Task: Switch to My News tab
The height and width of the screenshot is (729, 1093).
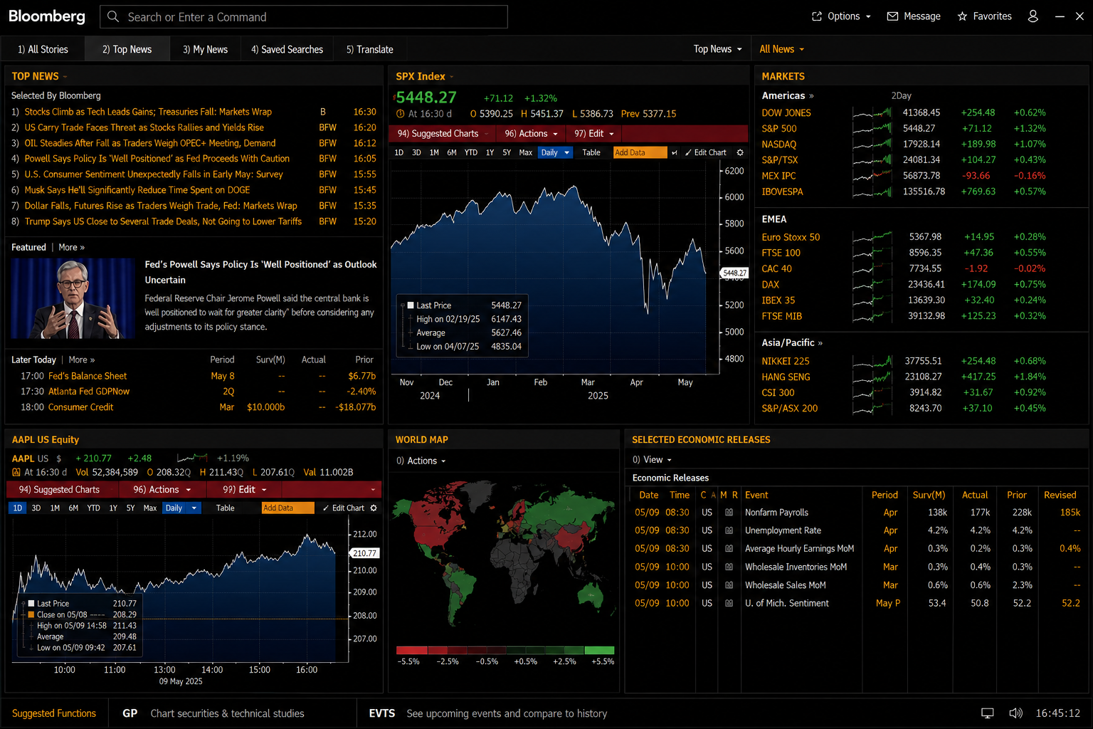Action: coord(206,49)
